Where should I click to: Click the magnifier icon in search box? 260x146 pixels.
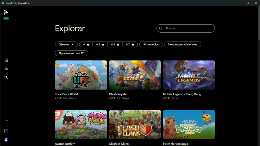tap(161, 28)
